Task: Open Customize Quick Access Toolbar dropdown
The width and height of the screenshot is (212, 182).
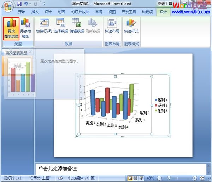Action: coord(45,4)
